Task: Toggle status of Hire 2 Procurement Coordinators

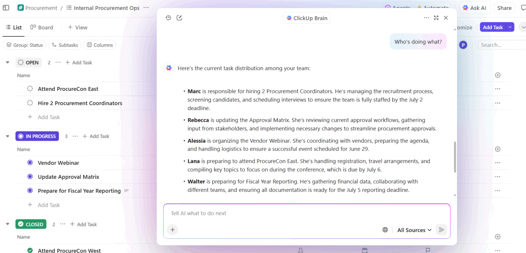Action: coord(30,103)
